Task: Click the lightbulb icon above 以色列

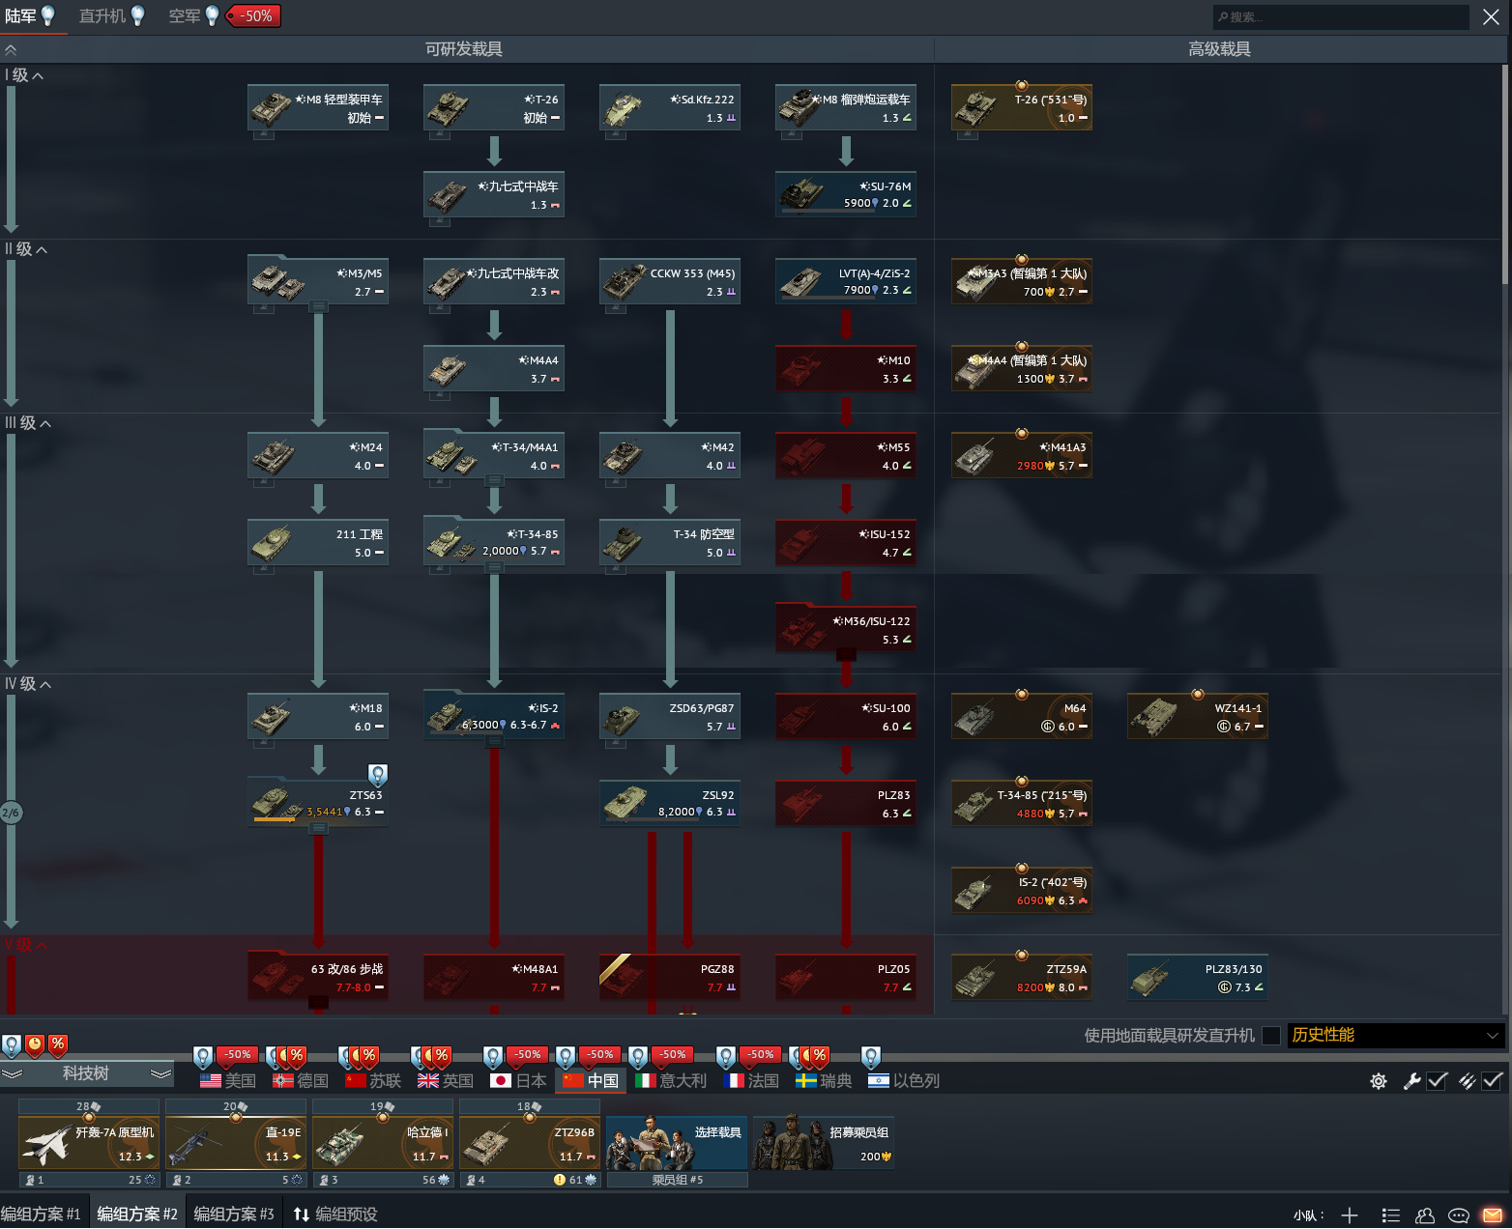Action: point(871,1057)
